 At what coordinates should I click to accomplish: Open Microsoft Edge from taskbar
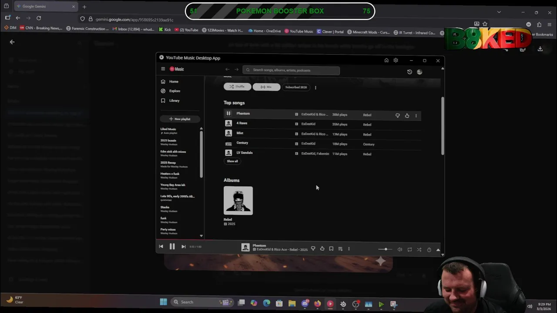266,303
